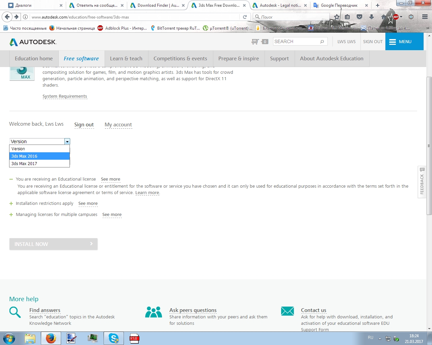Focus the Autodesk SEARCH input field

[x=296, y=41]
